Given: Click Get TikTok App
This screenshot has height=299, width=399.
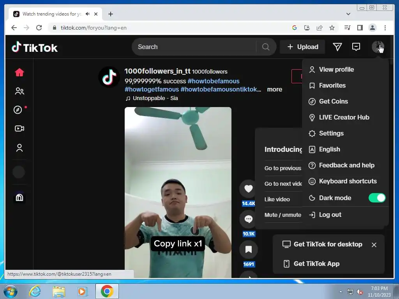Looking at the screenshot, I should [x=311, y=264].
